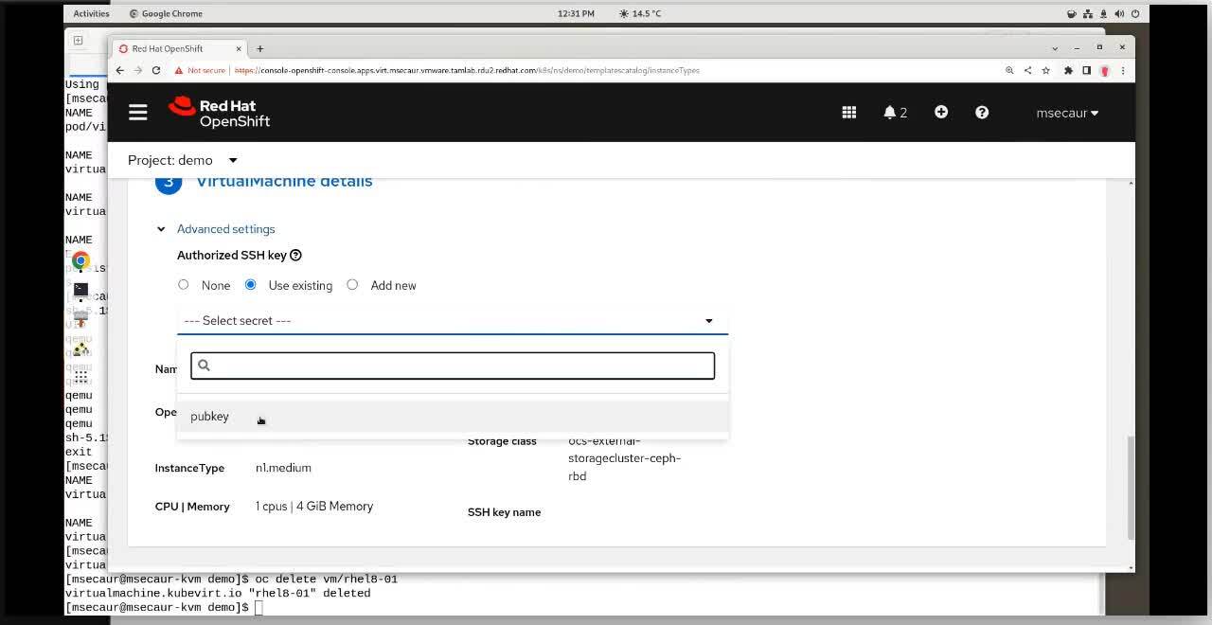Click the Authorized SSH key help icon

[295, 255]
